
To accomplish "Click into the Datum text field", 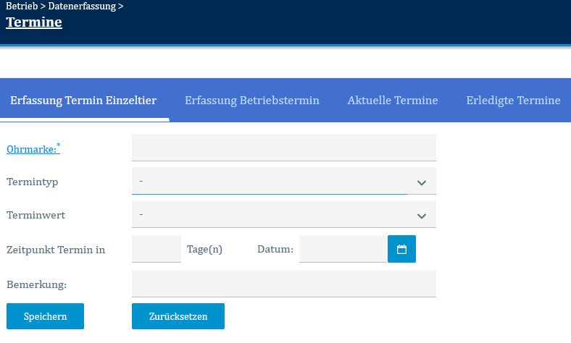I will click(342, 249).
